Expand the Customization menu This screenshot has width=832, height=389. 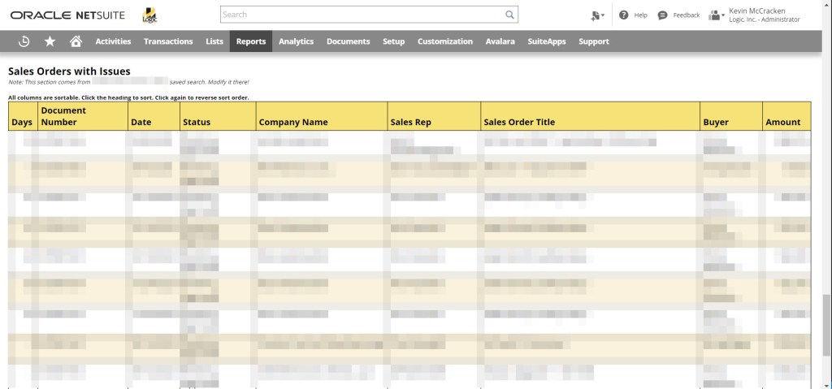pos(444,41)
